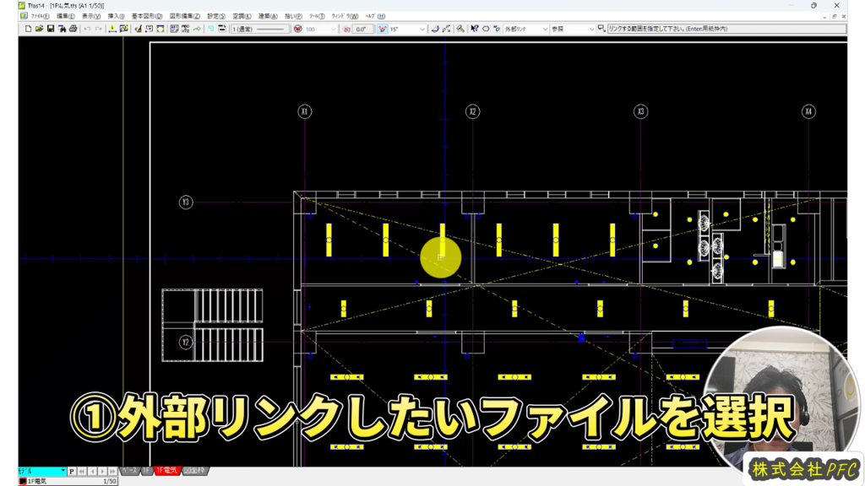The height and width of the screenshot is (486, 865).
Task: Click the 0.0° angle input field
Action: [x=362, y=29]
